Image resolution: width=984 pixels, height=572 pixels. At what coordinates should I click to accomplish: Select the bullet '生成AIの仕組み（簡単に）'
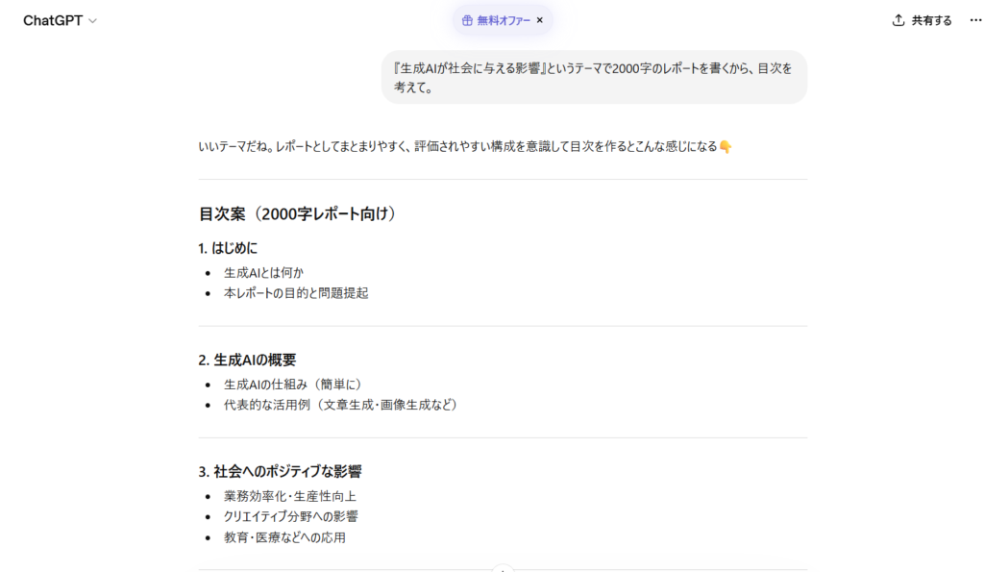[x=292, y=384]
